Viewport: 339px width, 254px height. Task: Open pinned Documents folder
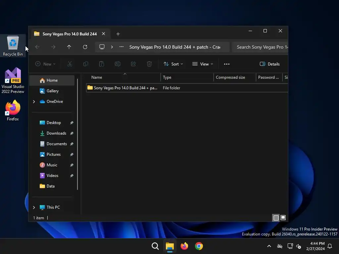[57, 144]
